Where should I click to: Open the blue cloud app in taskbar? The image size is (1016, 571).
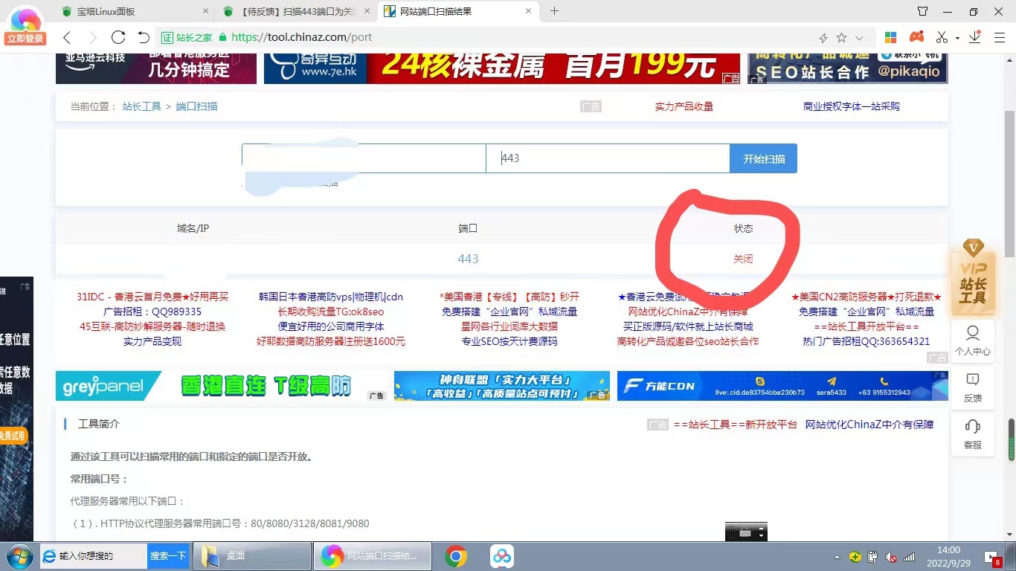(502, 556)
